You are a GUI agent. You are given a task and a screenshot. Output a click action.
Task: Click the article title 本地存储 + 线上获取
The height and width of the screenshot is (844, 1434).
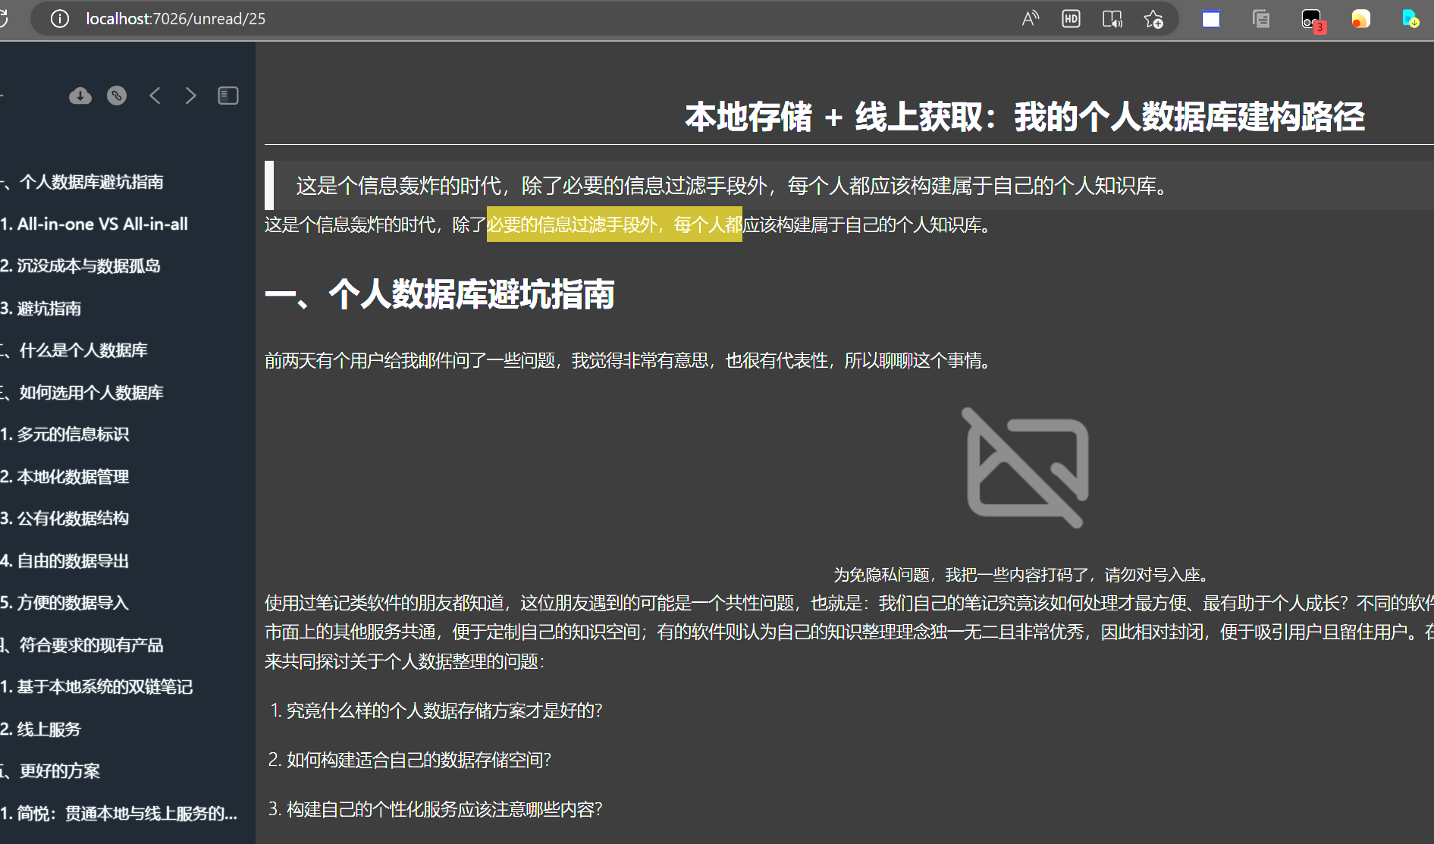pos(1025,118)
